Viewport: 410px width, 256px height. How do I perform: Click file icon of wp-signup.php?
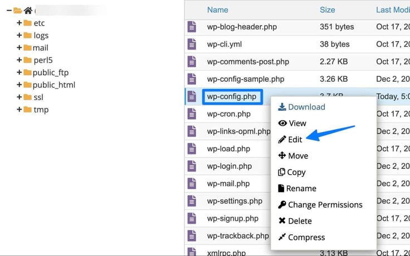(192, 218)
